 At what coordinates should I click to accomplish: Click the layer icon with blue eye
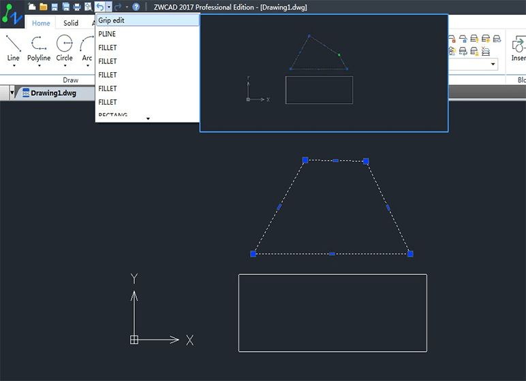coord(497,39)
